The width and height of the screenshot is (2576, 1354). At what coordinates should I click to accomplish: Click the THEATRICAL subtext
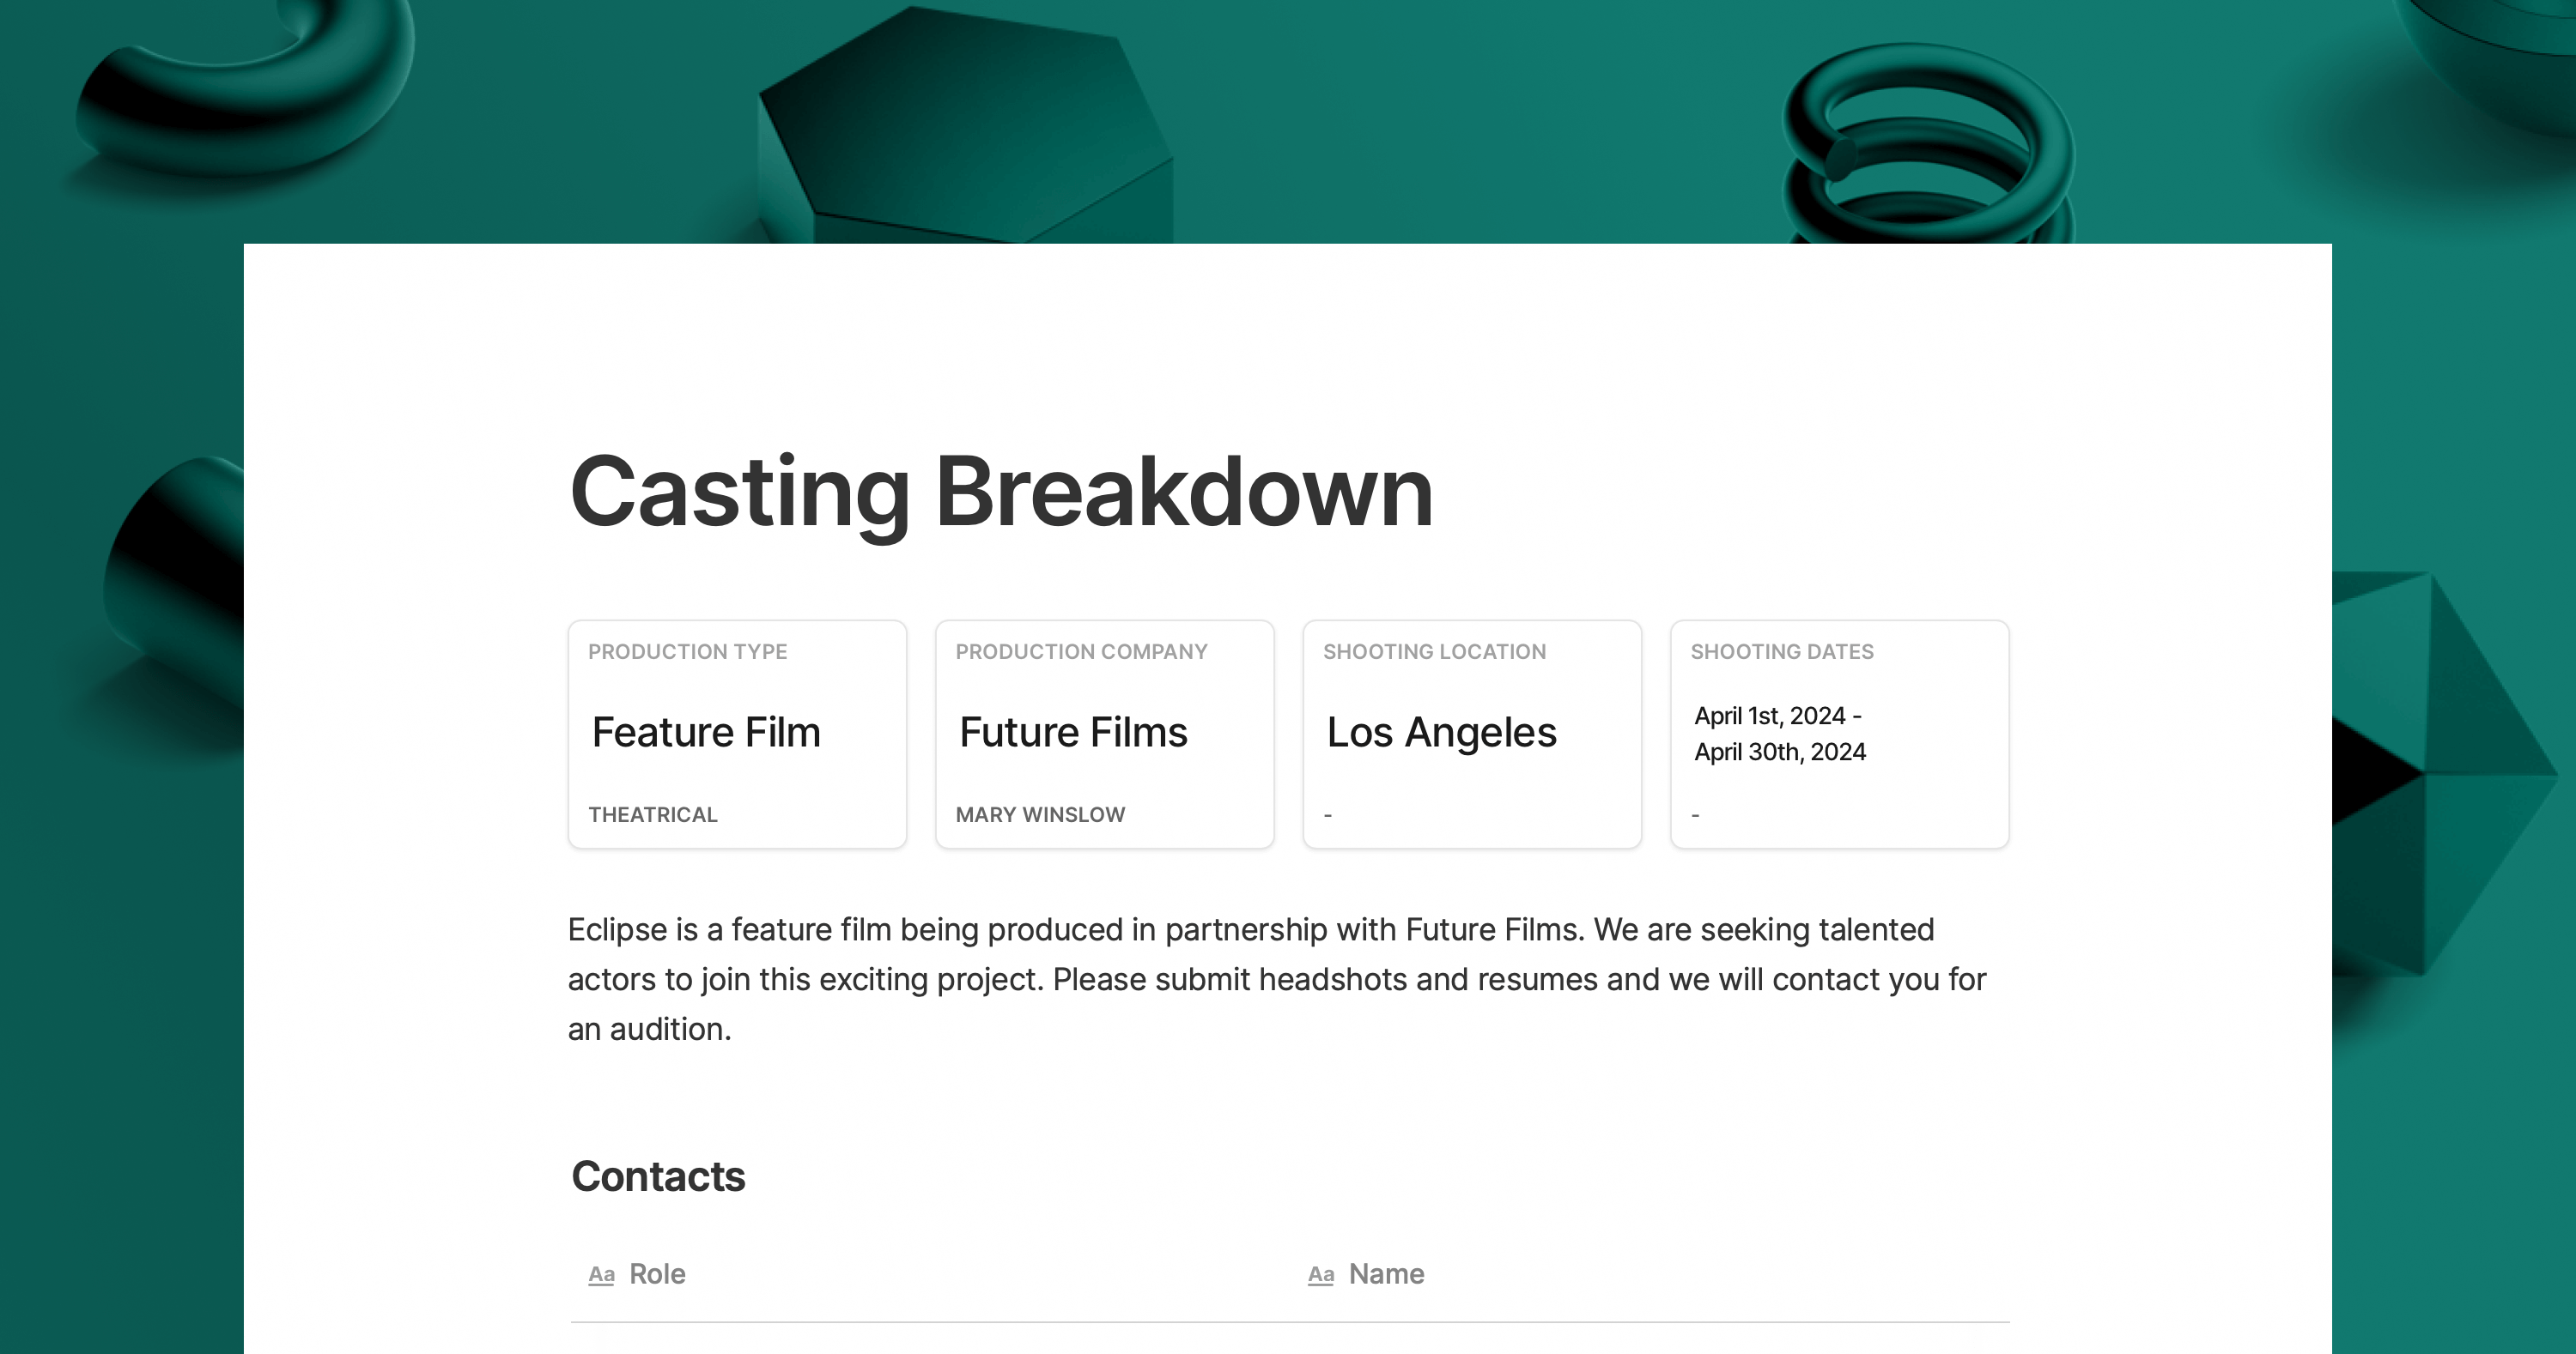[652, 814]
